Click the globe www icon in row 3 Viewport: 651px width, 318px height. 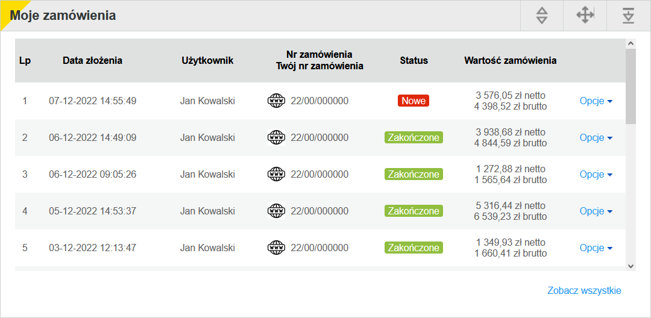click(276, 174)
